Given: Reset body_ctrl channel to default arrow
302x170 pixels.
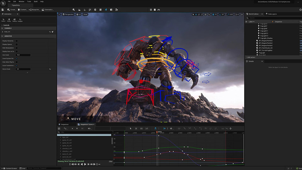Looking at the screenshot, I should point(50,32).
